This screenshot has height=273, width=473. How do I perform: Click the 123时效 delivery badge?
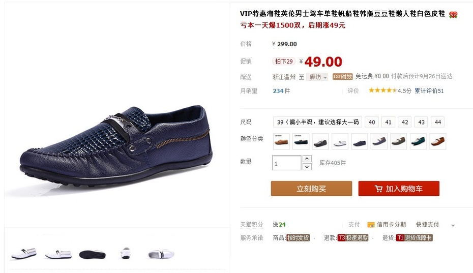pos(342,77)
